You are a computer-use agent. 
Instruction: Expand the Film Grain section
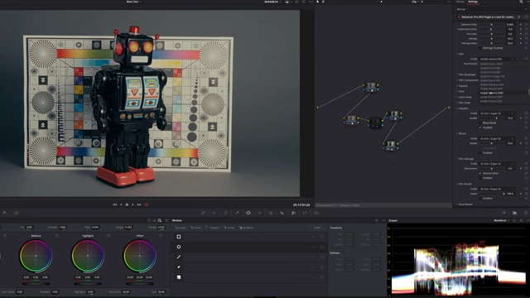[x=464, y=103]
